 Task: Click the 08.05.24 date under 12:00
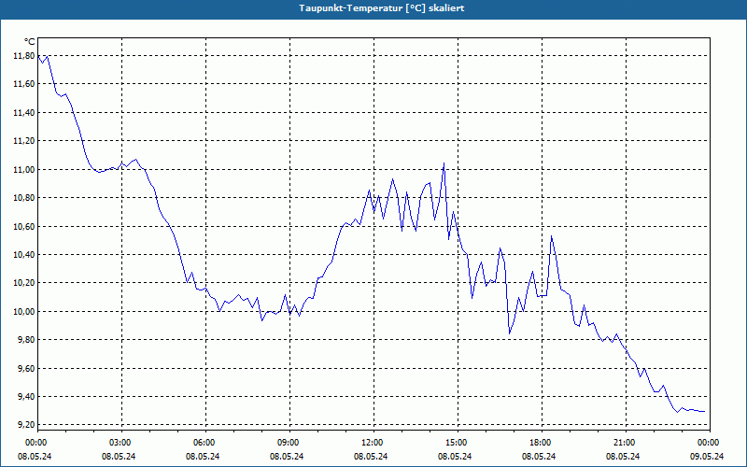point(371,456)
